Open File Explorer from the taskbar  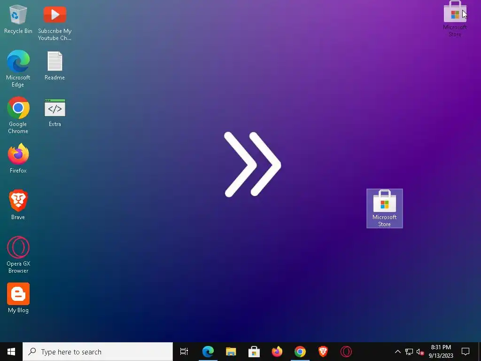(x=231, y=352)
